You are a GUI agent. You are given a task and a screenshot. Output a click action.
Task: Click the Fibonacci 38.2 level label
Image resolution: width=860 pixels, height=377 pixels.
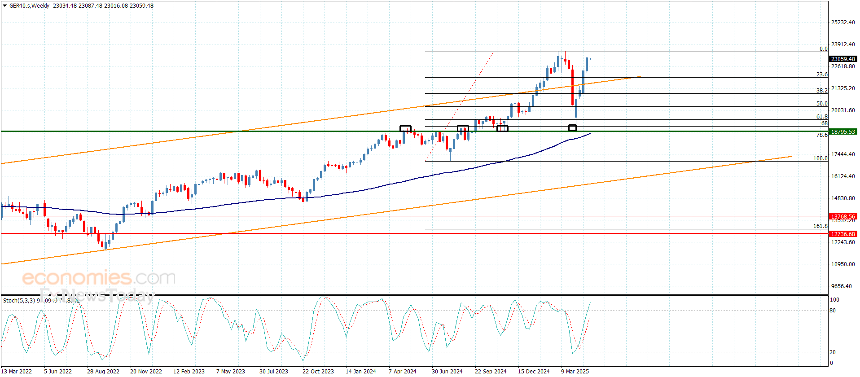821,90
